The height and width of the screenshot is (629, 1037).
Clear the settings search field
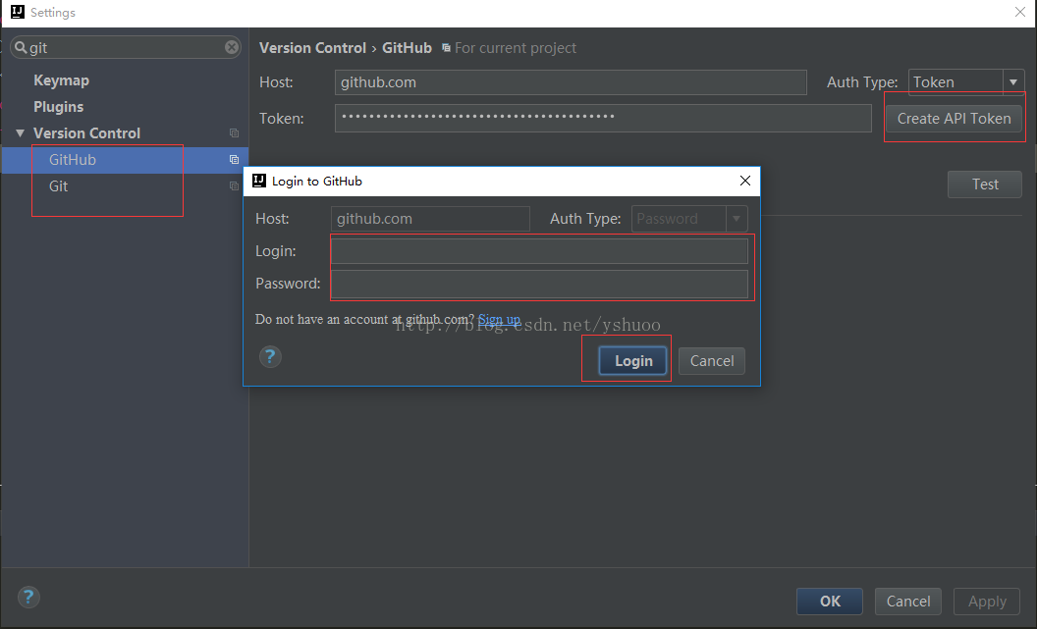(x=232, y=47)
